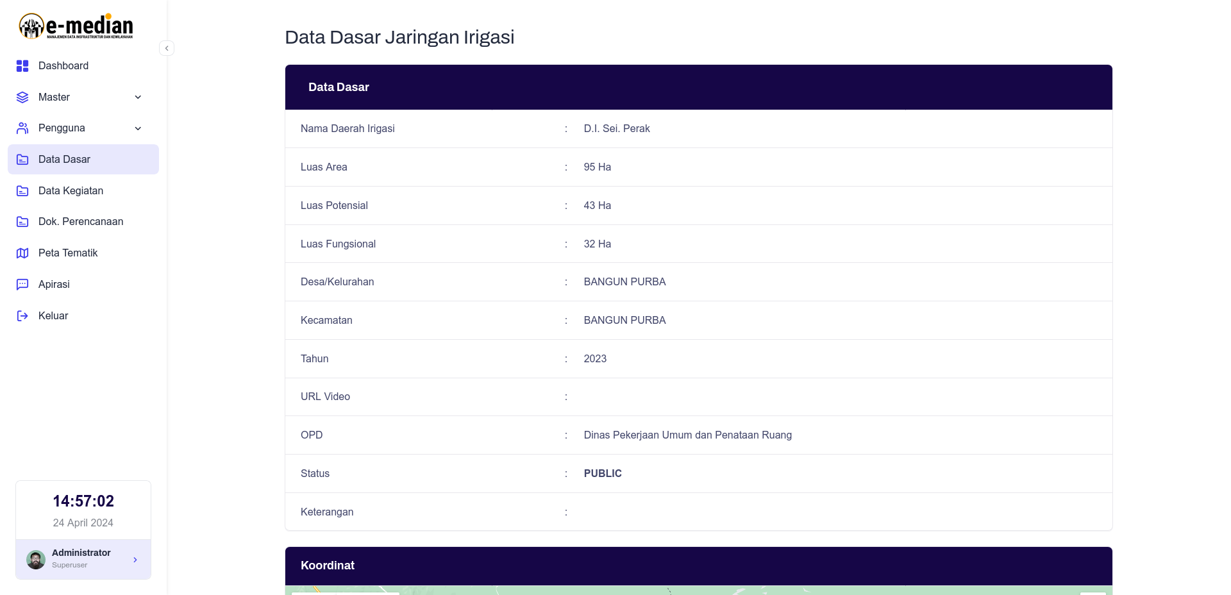Viewport: 1231px width, 595px height.
Task: Click the value D.I. Sei. Perak
Action: coord(617,129)
